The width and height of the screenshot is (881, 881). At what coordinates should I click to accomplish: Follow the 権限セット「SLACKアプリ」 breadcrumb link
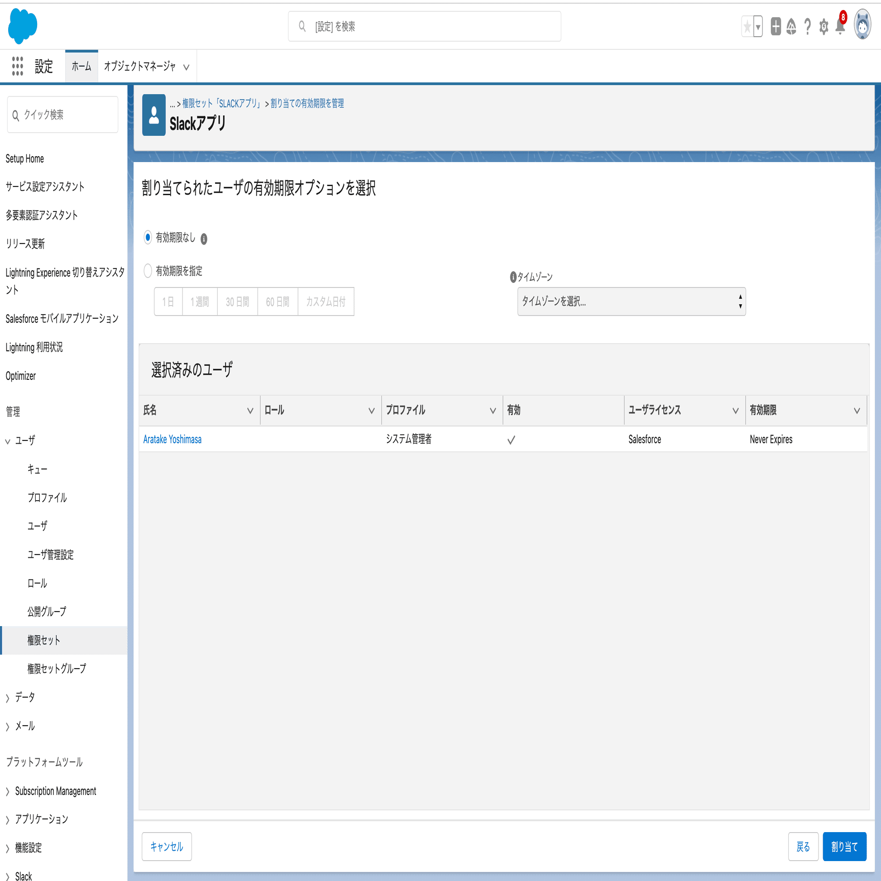click(222, 104)
